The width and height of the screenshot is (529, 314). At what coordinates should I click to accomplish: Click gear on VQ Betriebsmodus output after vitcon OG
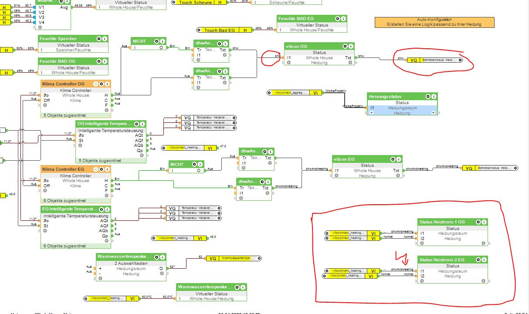tap(460, 60)
